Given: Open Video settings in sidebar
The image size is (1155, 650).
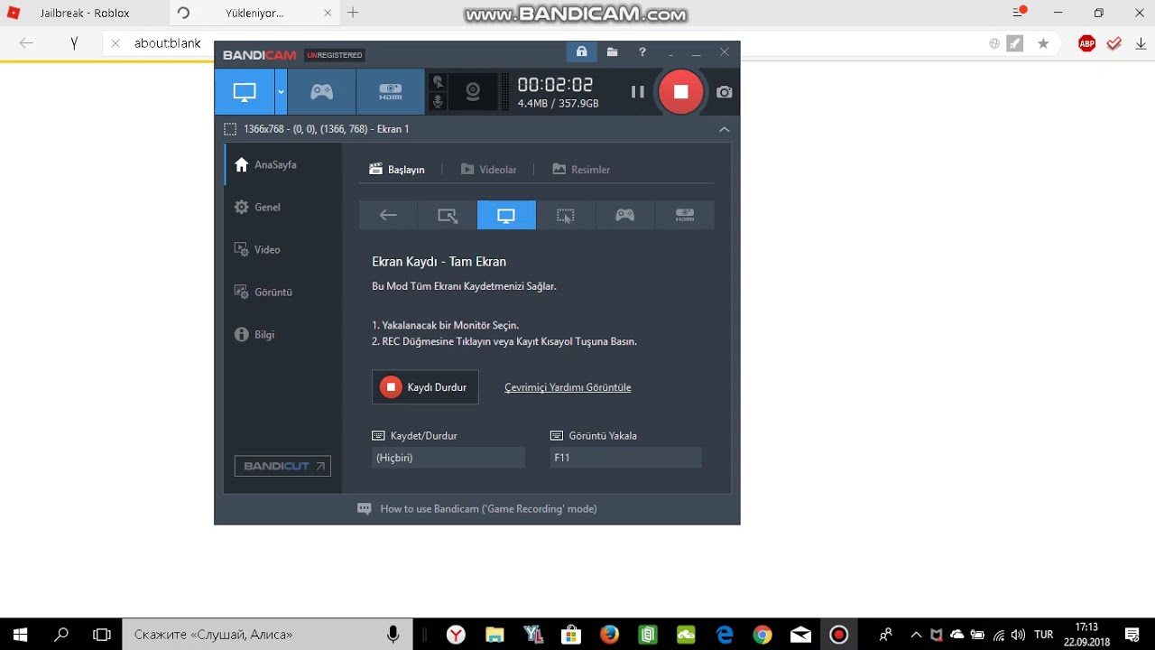Looking at the screenshot, I should 283,249.
